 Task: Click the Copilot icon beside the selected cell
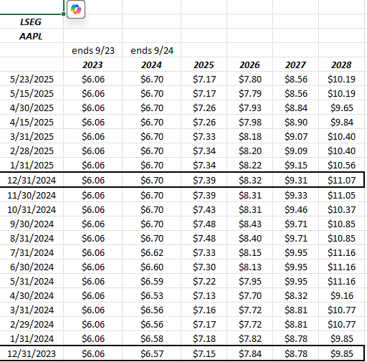pos(76,9)
